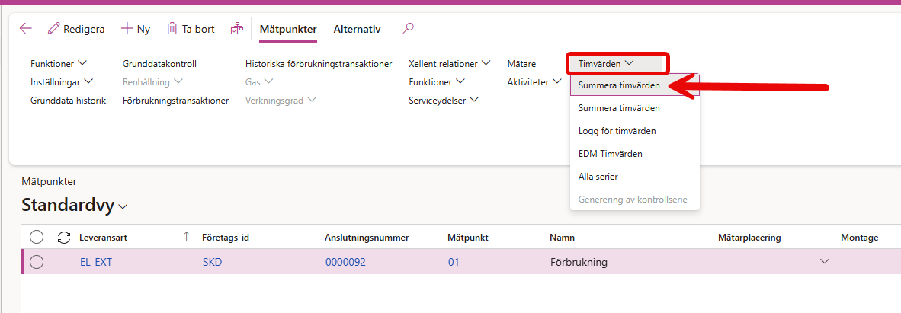Screen dimensions: 901x313
Task: Expand the Timvärden dropdown
Action: pyautogui.click(x=606, y=64)
